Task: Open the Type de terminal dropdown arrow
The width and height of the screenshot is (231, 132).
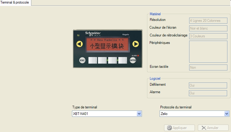Action: pyautogui.click(x=139, y=113)
